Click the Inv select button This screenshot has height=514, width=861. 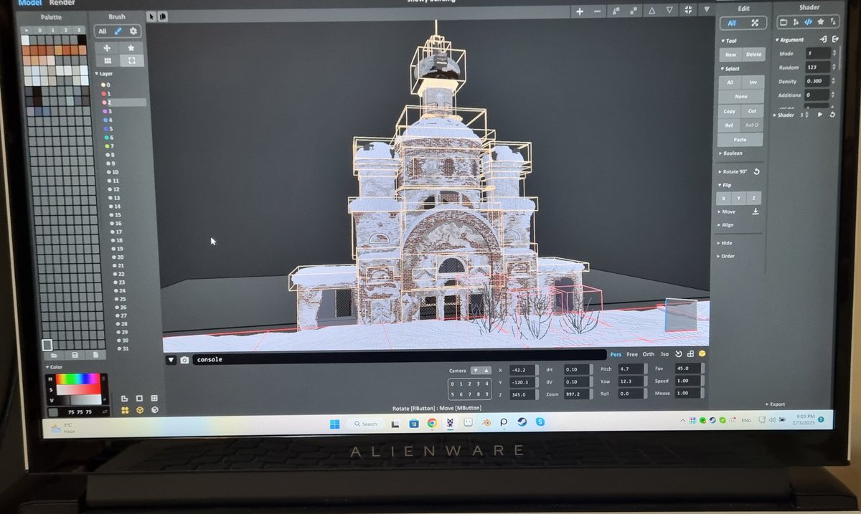pos(753,82)
